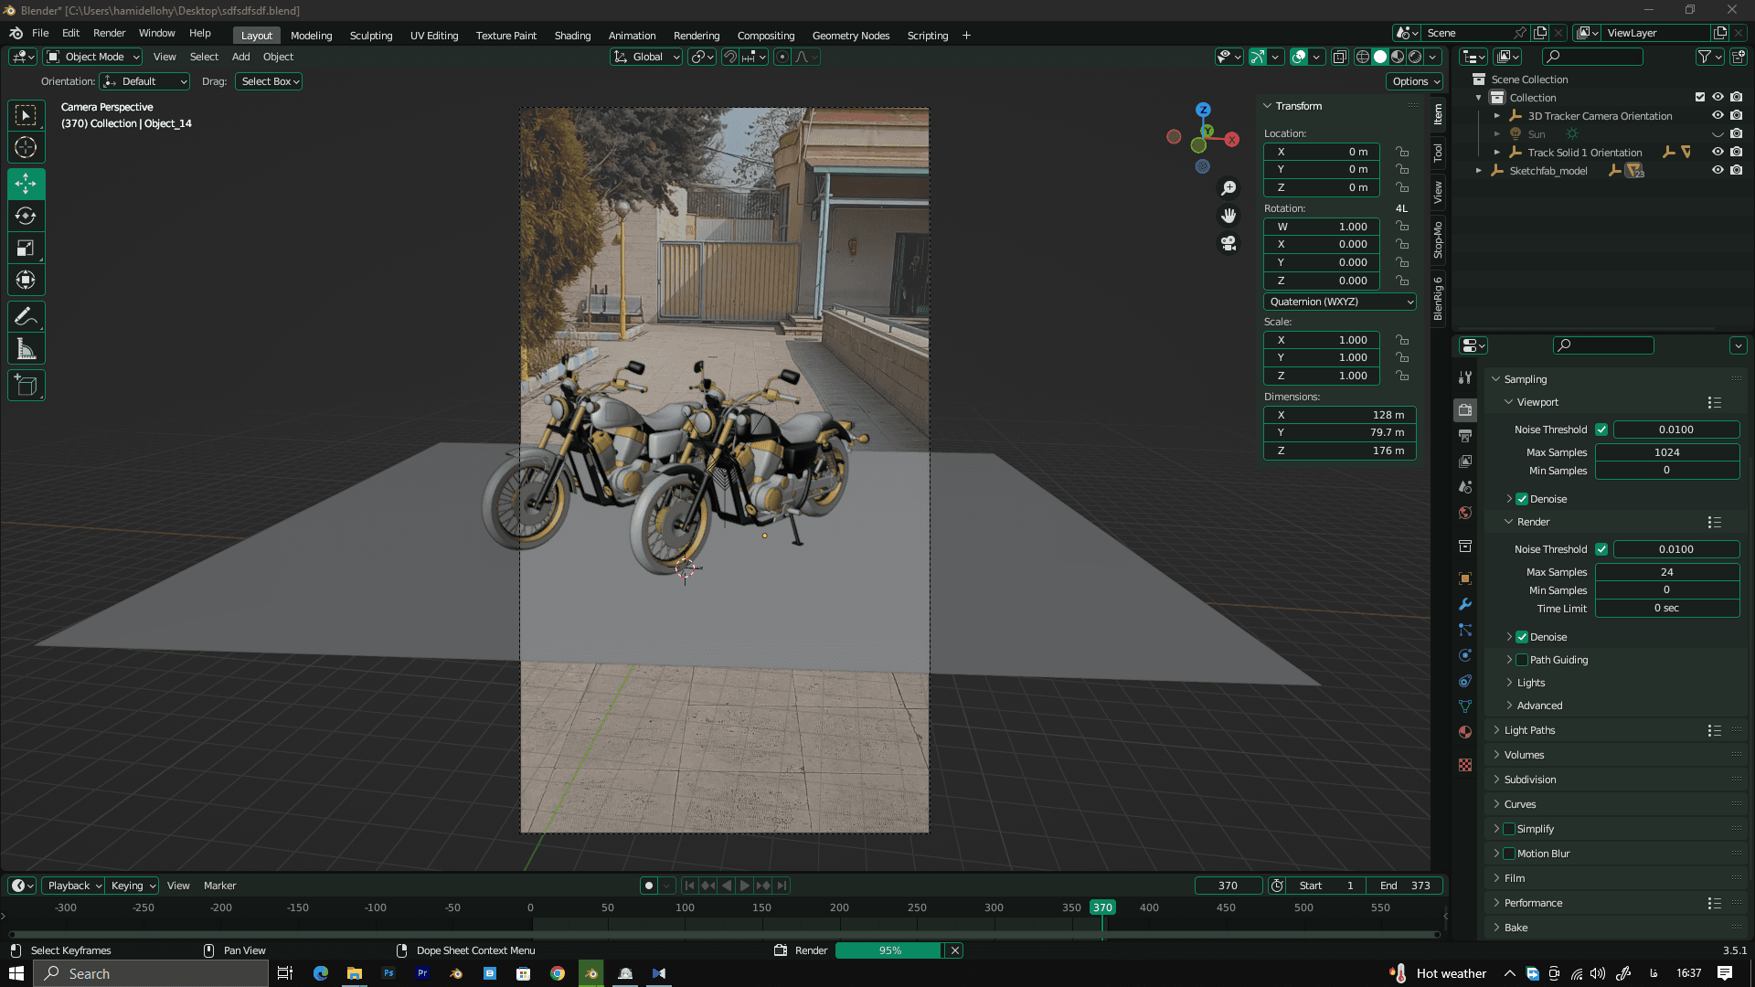This screenshot has height=987, width=1755.
Task: Toggle viewport overlays
Action: point(1299,57)
